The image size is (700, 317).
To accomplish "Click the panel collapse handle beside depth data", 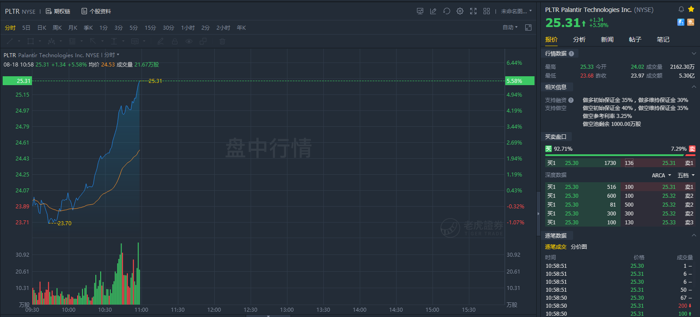I will [x=539, y=213].
